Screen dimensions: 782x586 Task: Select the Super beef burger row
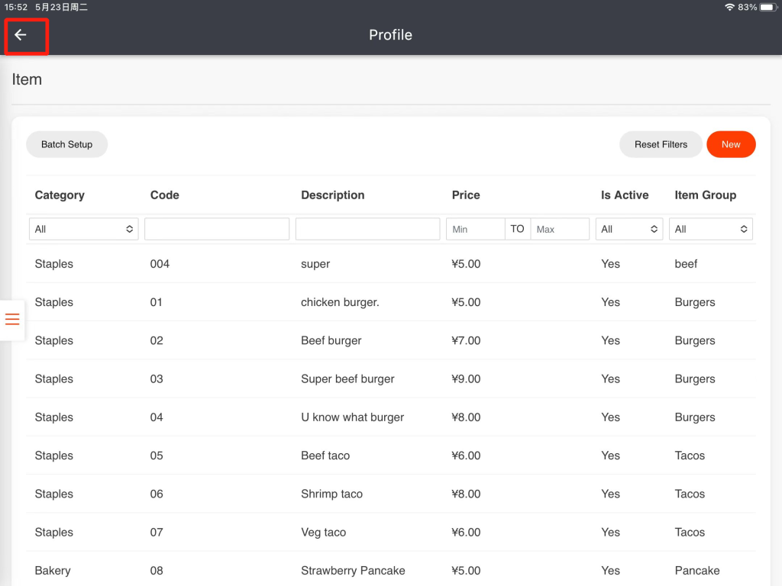(x=347, y=379)
